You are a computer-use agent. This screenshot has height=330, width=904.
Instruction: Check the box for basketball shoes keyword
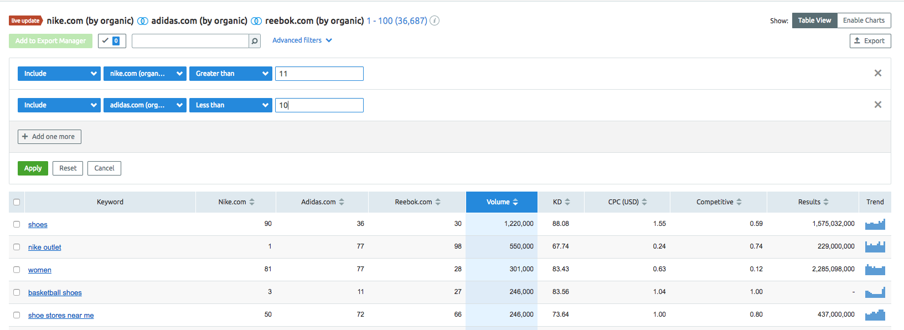coord(17,292)
